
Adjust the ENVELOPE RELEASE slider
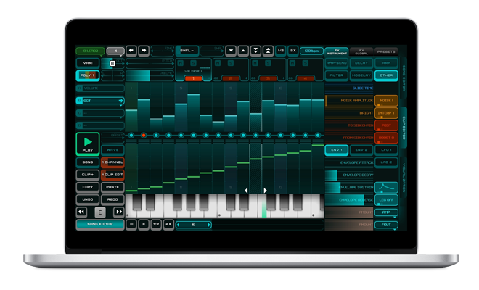tap(349, 200)
